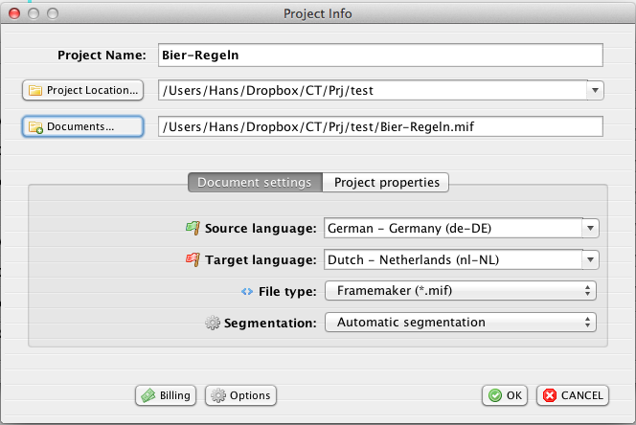Click the red window close button
The height and width of the screenshot is (425, 636).
[13, 13]
